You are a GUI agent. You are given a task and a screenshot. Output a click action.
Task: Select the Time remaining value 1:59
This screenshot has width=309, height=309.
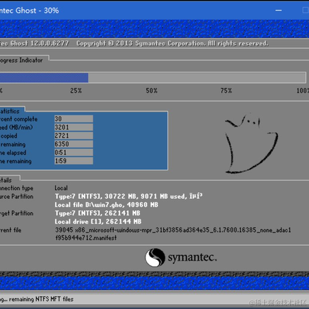pos(74,161)
